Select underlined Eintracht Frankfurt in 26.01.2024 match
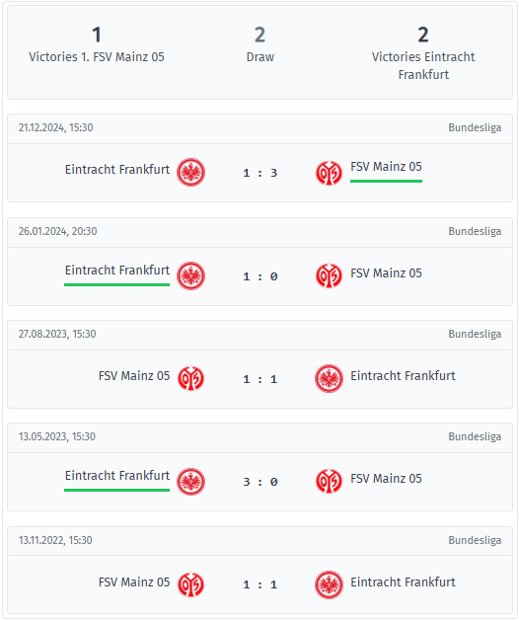Screen dimensions: 519x621 click(x=117, y=271)
